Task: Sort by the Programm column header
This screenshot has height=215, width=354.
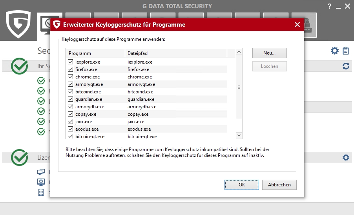Action: click(x=95, y=53)
